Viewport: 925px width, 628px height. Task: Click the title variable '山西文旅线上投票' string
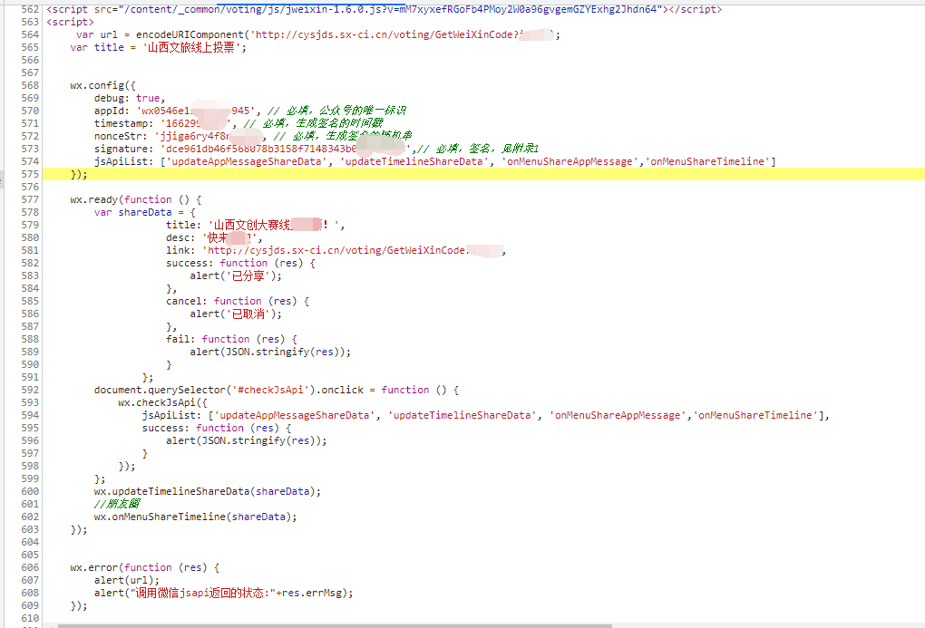(x=191, y=48)
